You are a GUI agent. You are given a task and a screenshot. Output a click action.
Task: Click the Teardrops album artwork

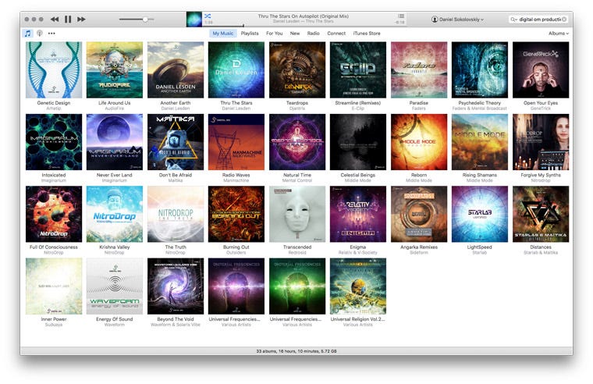(297, 70)
